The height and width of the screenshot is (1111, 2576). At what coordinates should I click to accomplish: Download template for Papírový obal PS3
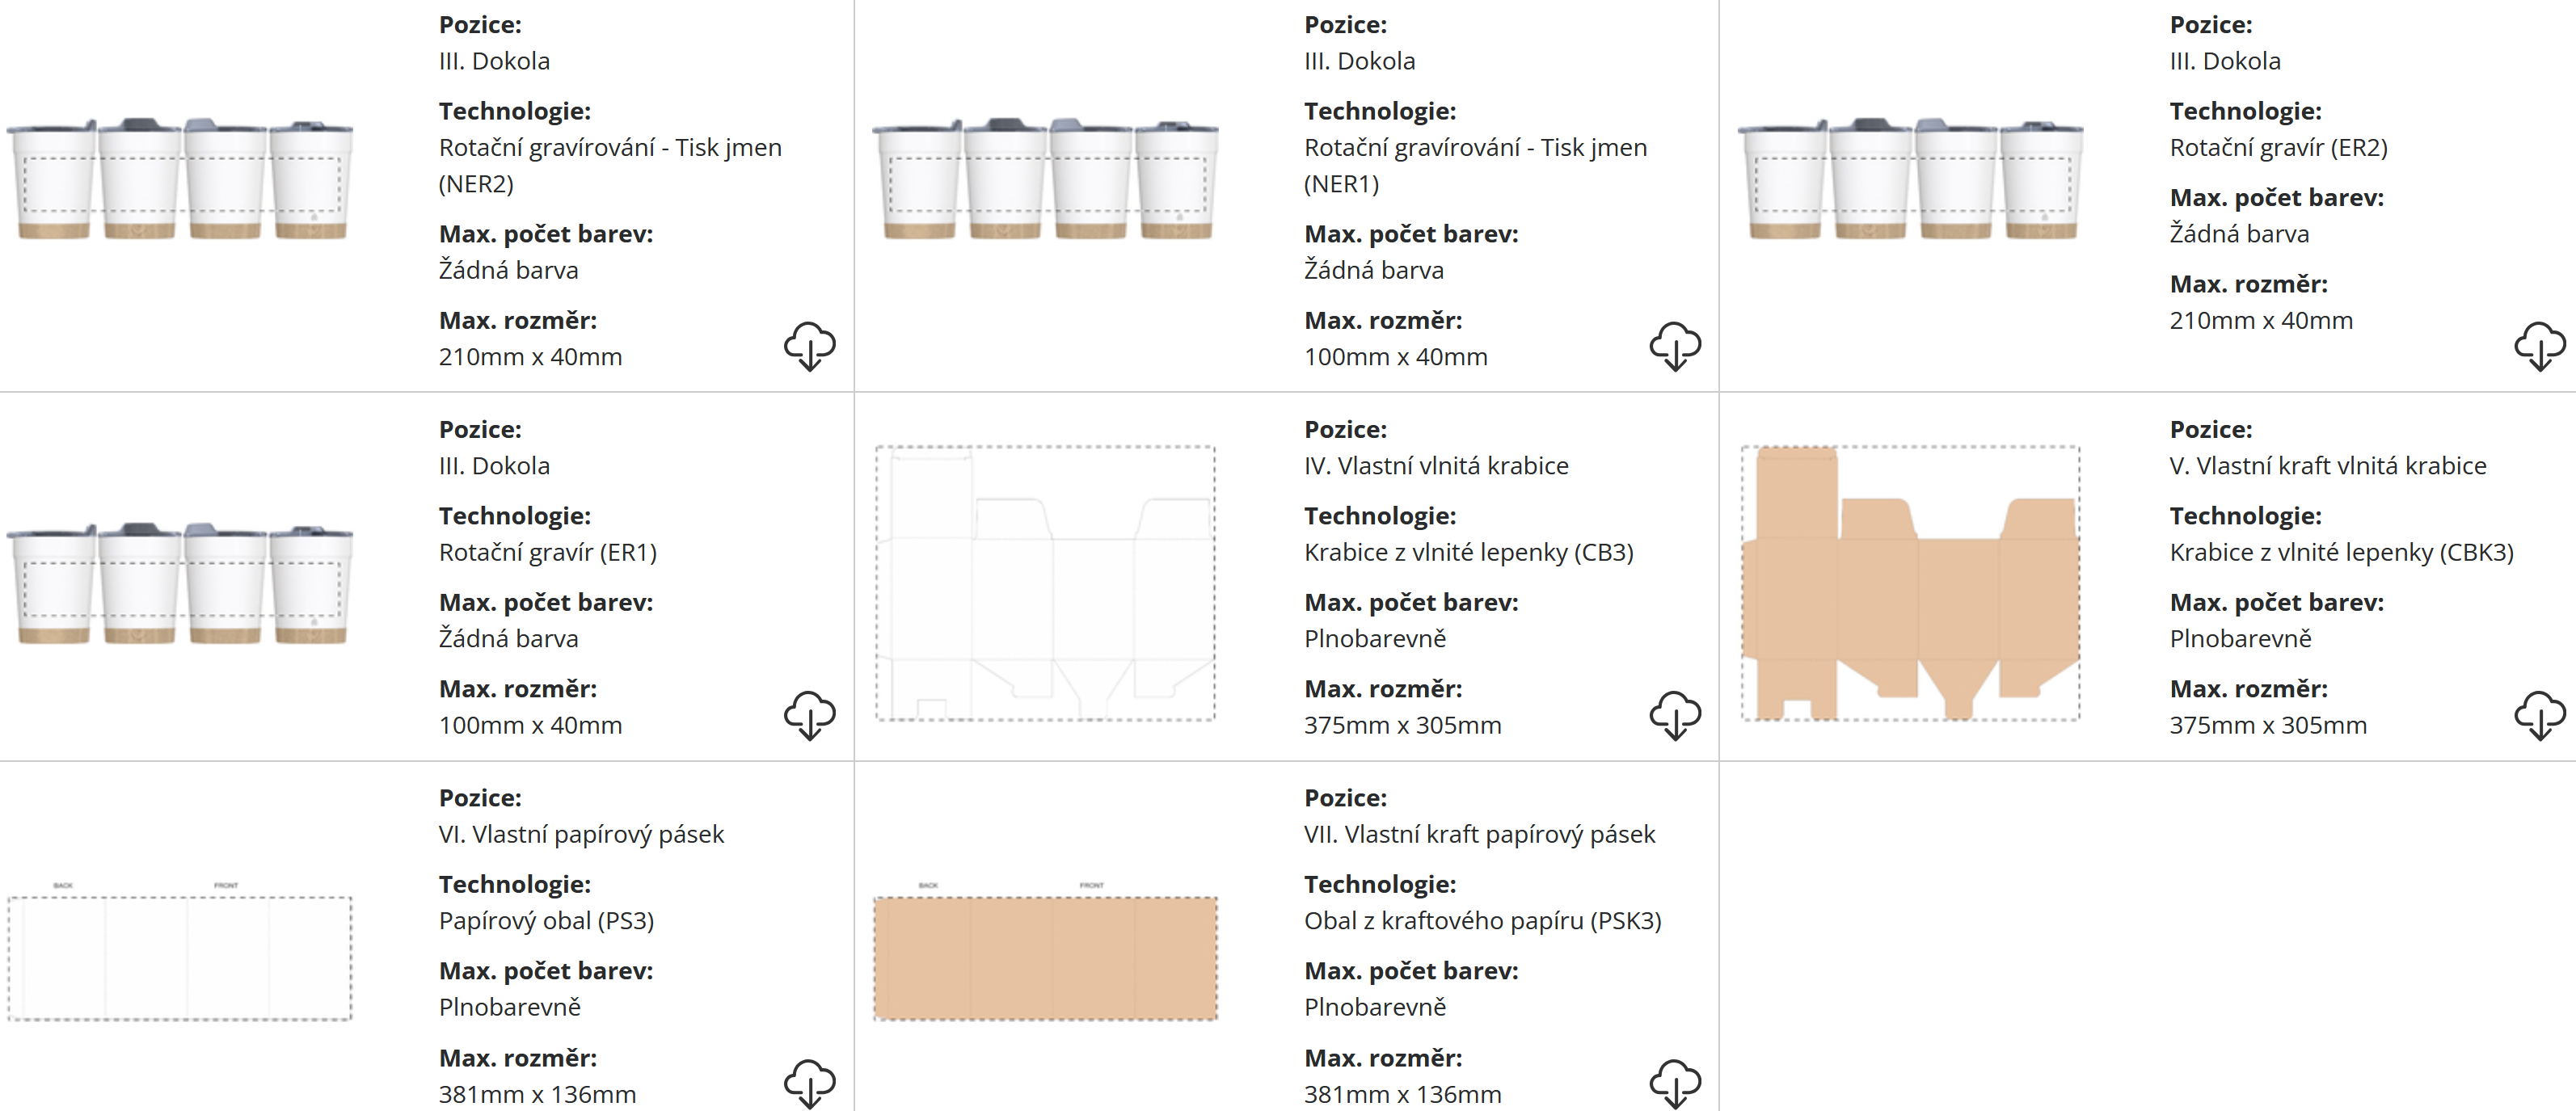(809, 1083)
